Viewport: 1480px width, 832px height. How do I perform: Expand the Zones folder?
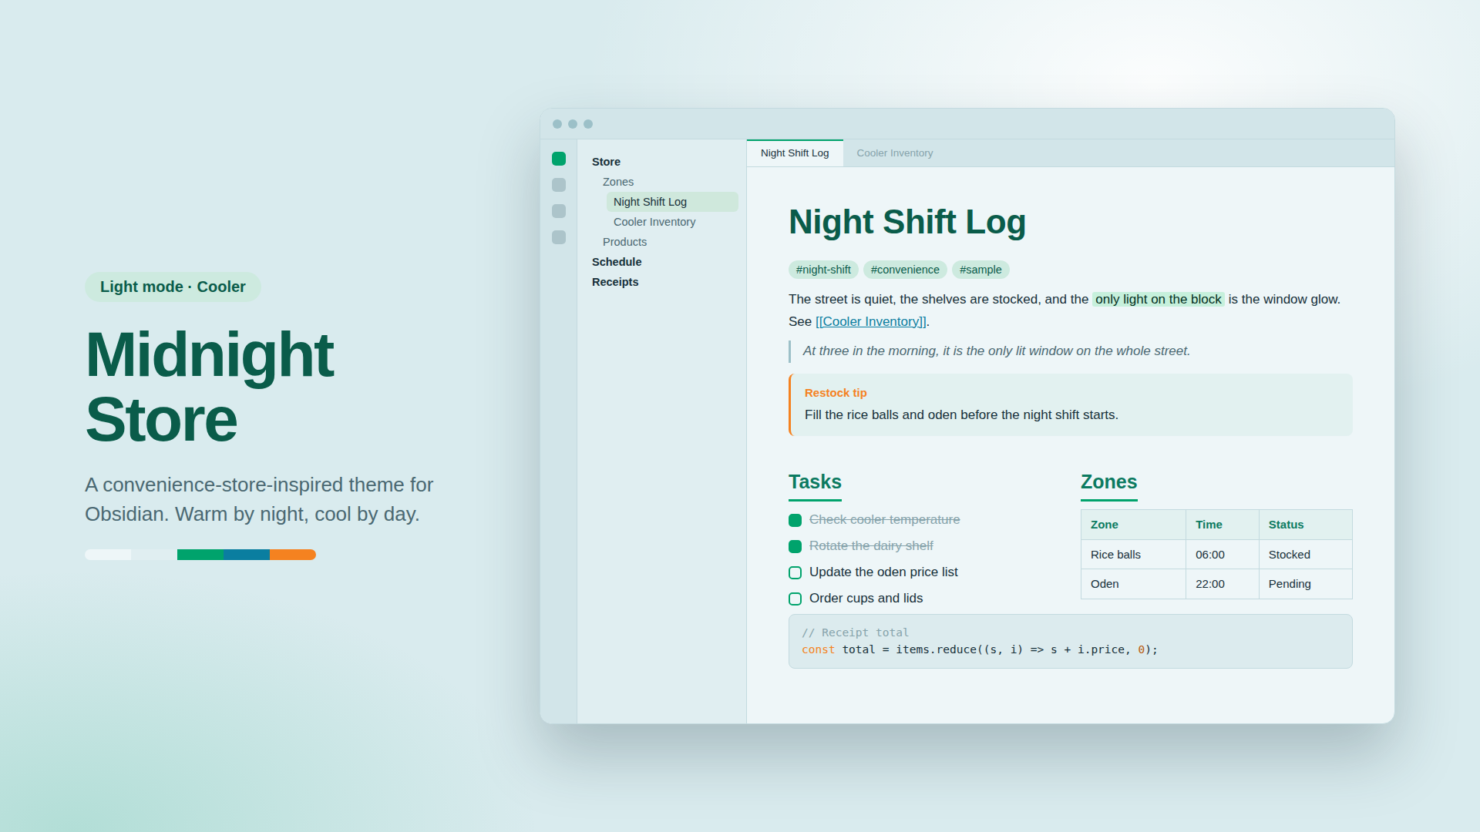pos(618,182)
